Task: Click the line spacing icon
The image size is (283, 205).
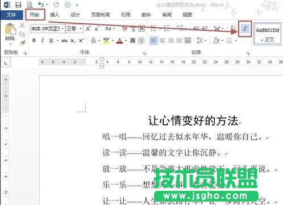Action: pos(199,40)
